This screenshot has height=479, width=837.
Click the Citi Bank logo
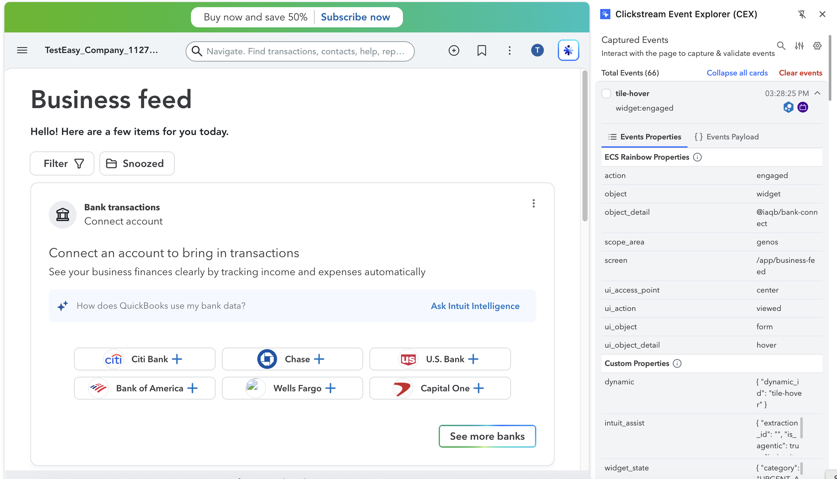coord(114,359)
